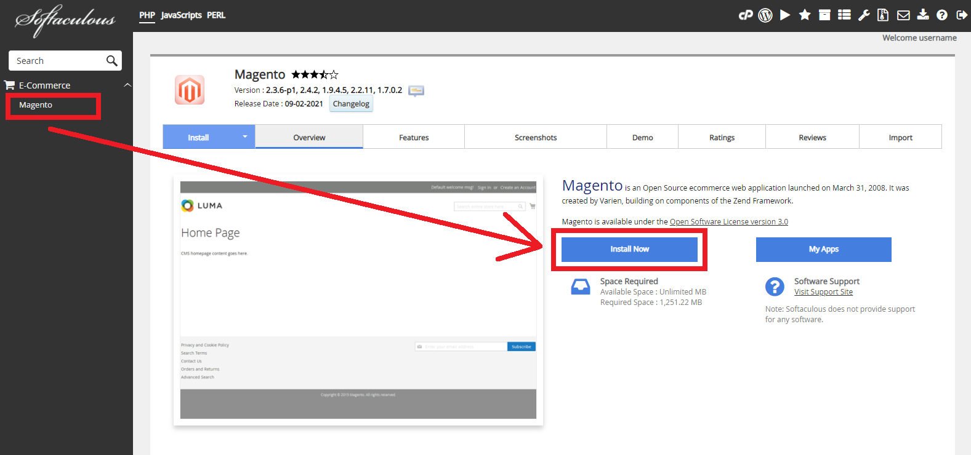
Task: Select Magento in the sidebar
Action: 36,105
